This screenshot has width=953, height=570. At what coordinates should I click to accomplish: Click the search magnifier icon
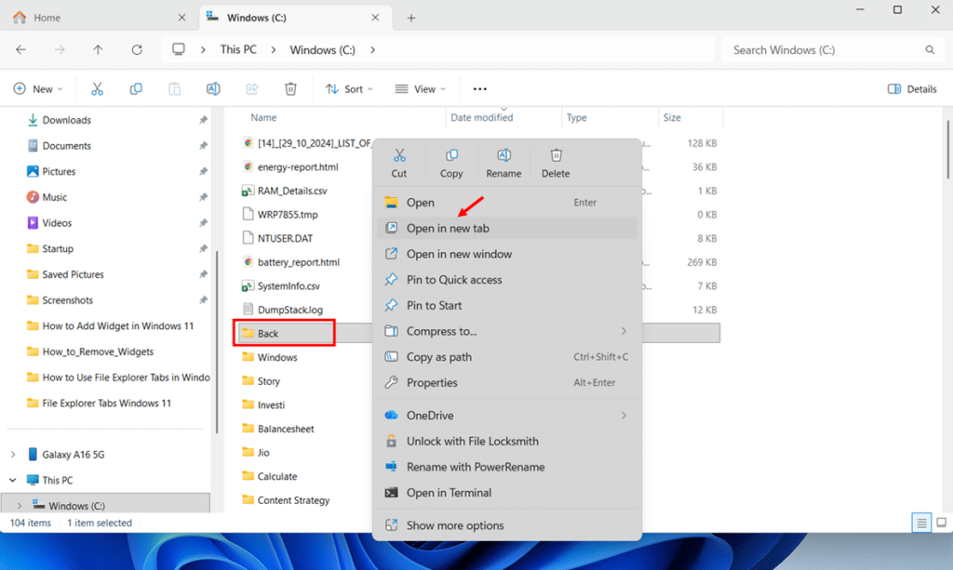(930, 50)
